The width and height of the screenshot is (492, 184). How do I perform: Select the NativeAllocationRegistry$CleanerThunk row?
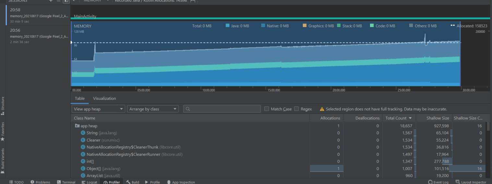[x=279, y=147]
